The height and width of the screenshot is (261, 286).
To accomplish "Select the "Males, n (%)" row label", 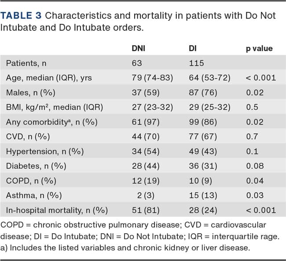I will click(x=32, y=93).
